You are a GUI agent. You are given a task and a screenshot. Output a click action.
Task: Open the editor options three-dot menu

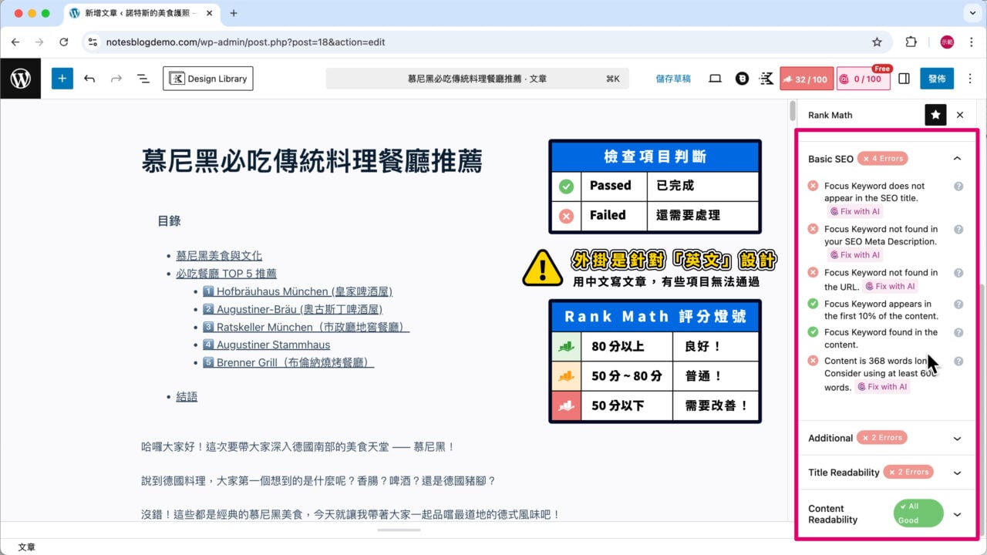click(970, 78)
